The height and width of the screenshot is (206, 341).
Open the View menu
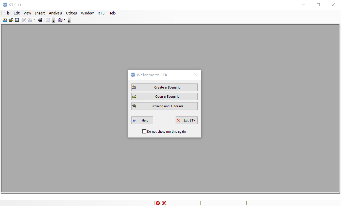pyautogui.click(x=27, y=13)
